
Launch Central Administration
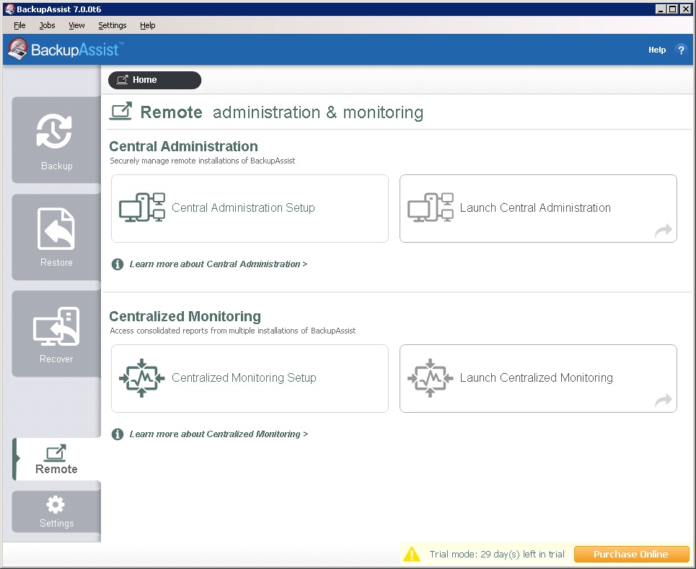click(x=538, y=208)
